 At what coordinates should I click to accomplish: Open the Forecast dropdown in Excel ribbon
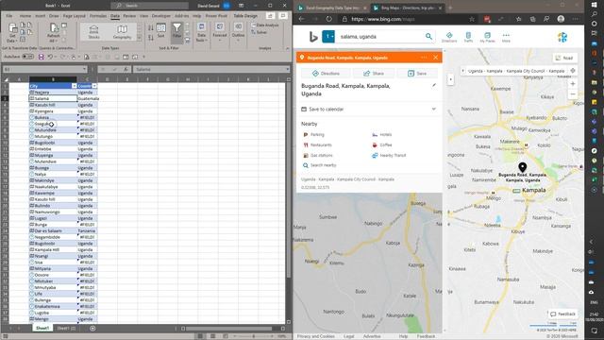pos(220,32)
